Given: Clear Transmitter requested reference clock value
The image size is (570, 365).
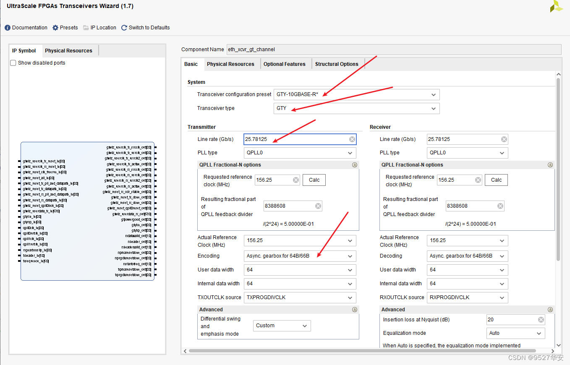Looking at the screenshot, I should click(296, 180).
